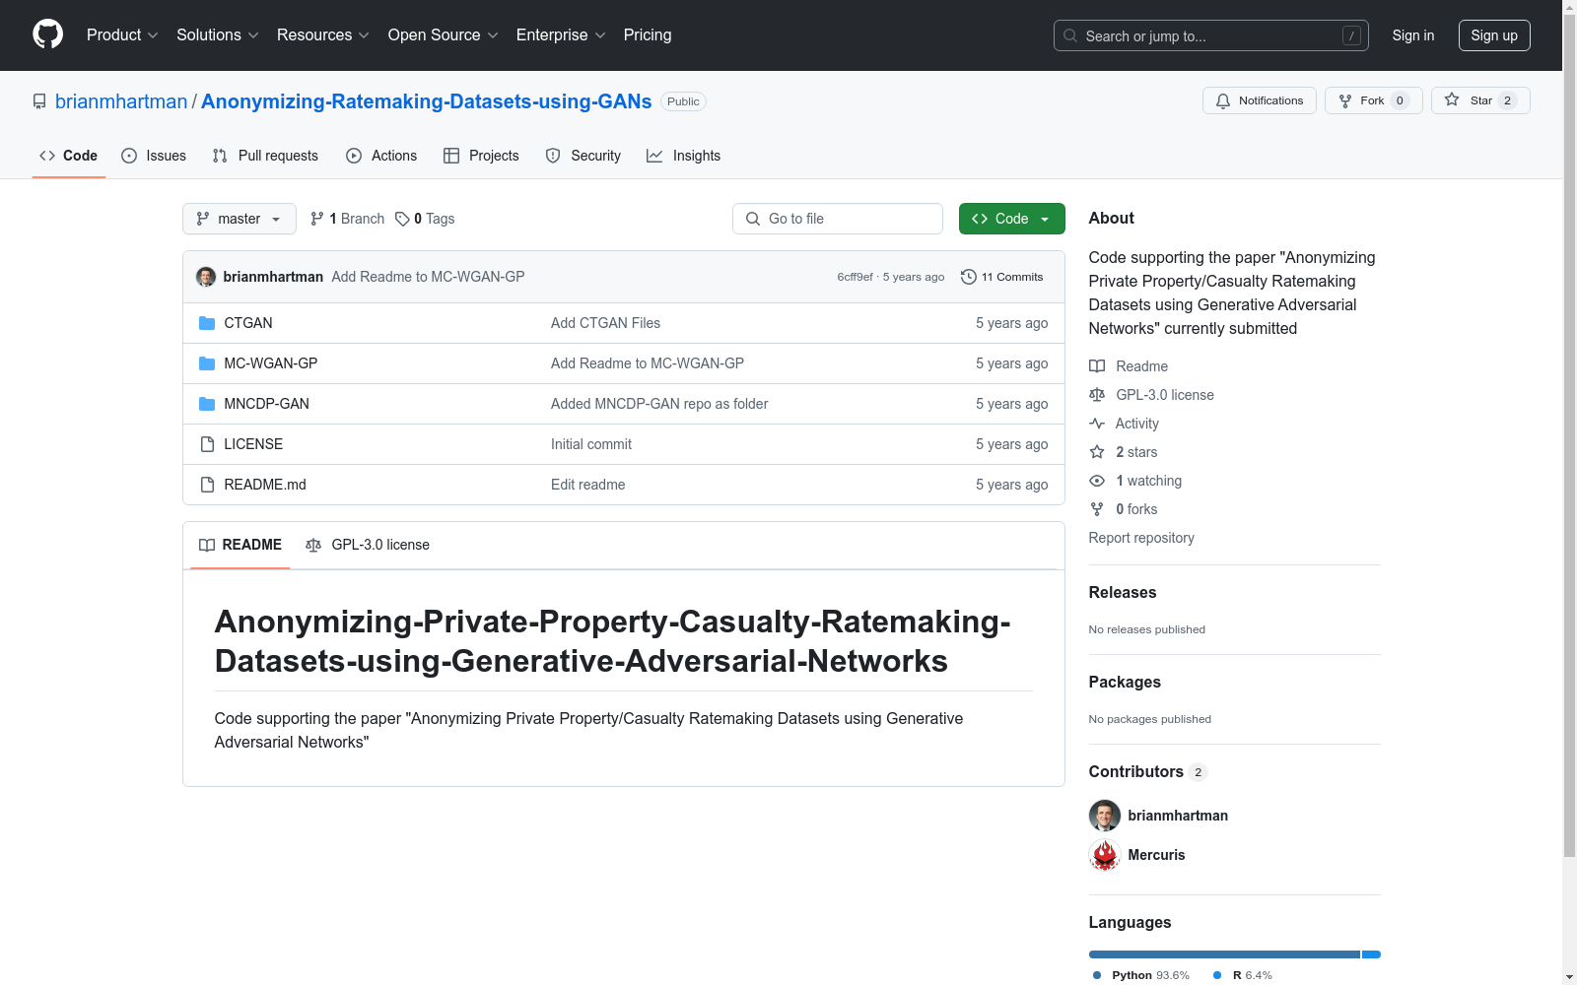Open commit hash 6cff9ef

(x=855, y=277)
